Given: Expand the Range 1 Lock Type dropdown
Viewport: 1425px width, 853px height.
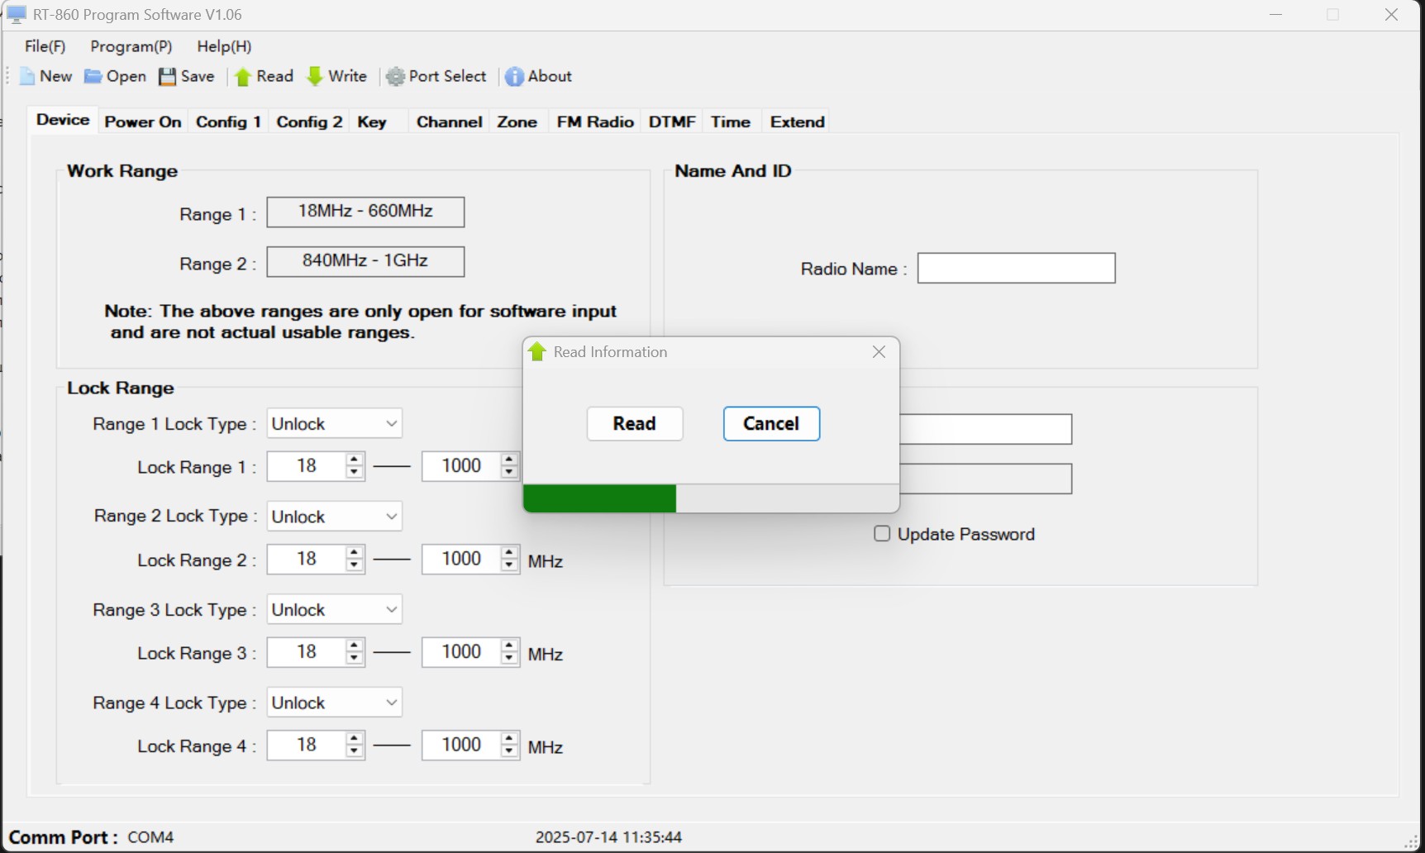Looking at the screenshot, I should point(335,424).
